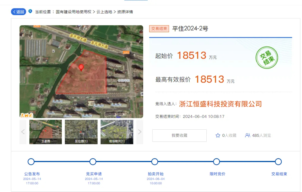
Task: Show next thumbnails with right arrow
Action: click(x=140, y=132)
